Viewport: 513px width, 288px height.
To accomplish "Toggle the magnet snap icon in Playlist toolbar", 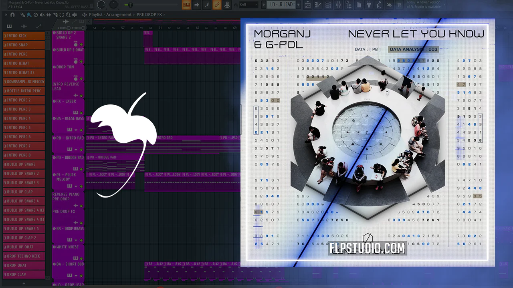I will [13, 14].
